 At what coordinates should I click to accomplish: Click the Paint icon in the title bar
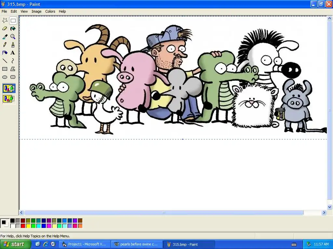pyautogui.click(x=3, y=4)
